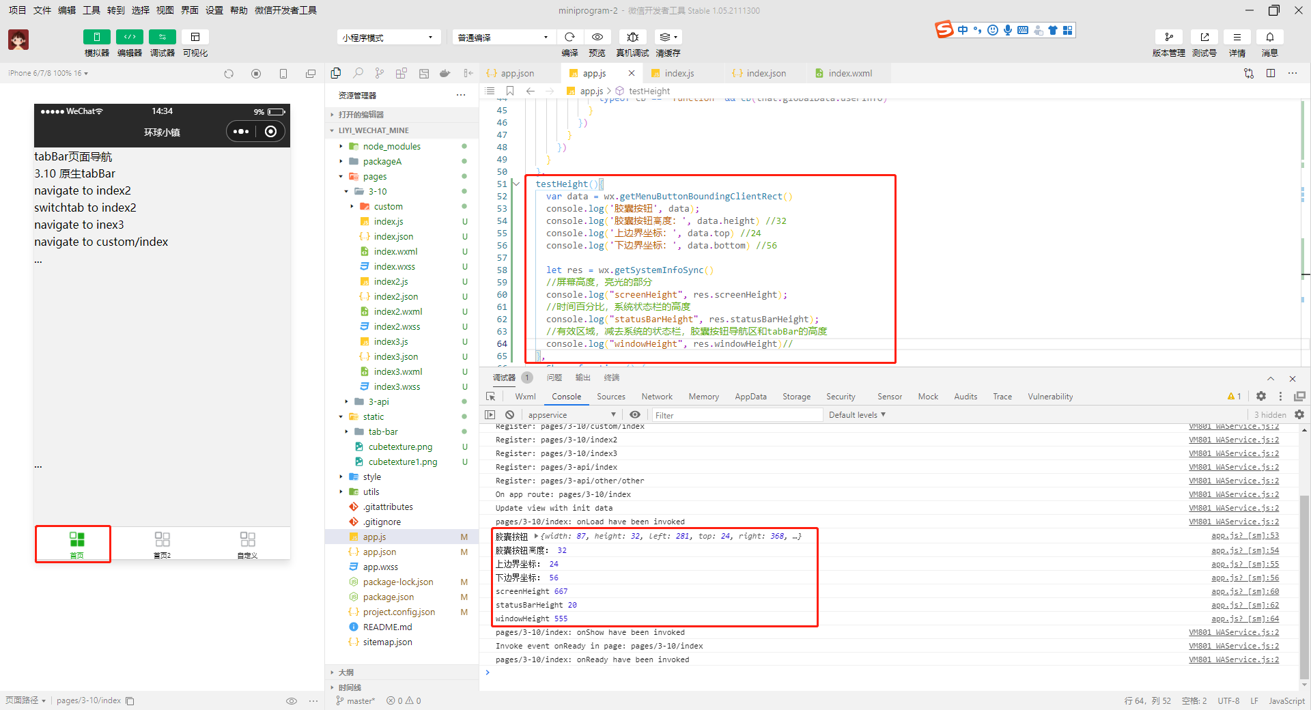Refresh the simulator
This screenshot has height=710, width=1311.
click(x=229, y=74)
